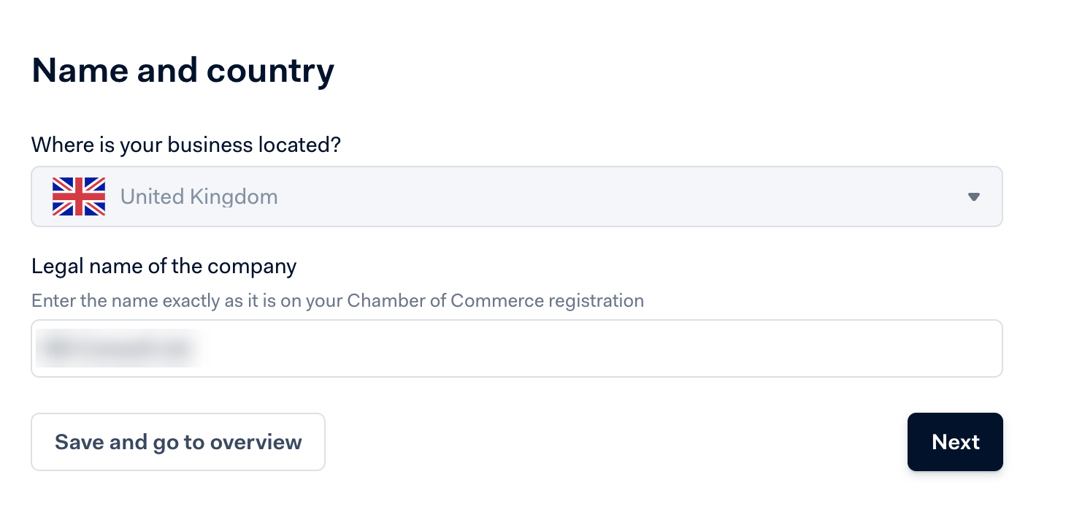Viewport: 1066px width, 523px height.
Task: Click the United Kingdom flag icon
Action: point(79,196)
